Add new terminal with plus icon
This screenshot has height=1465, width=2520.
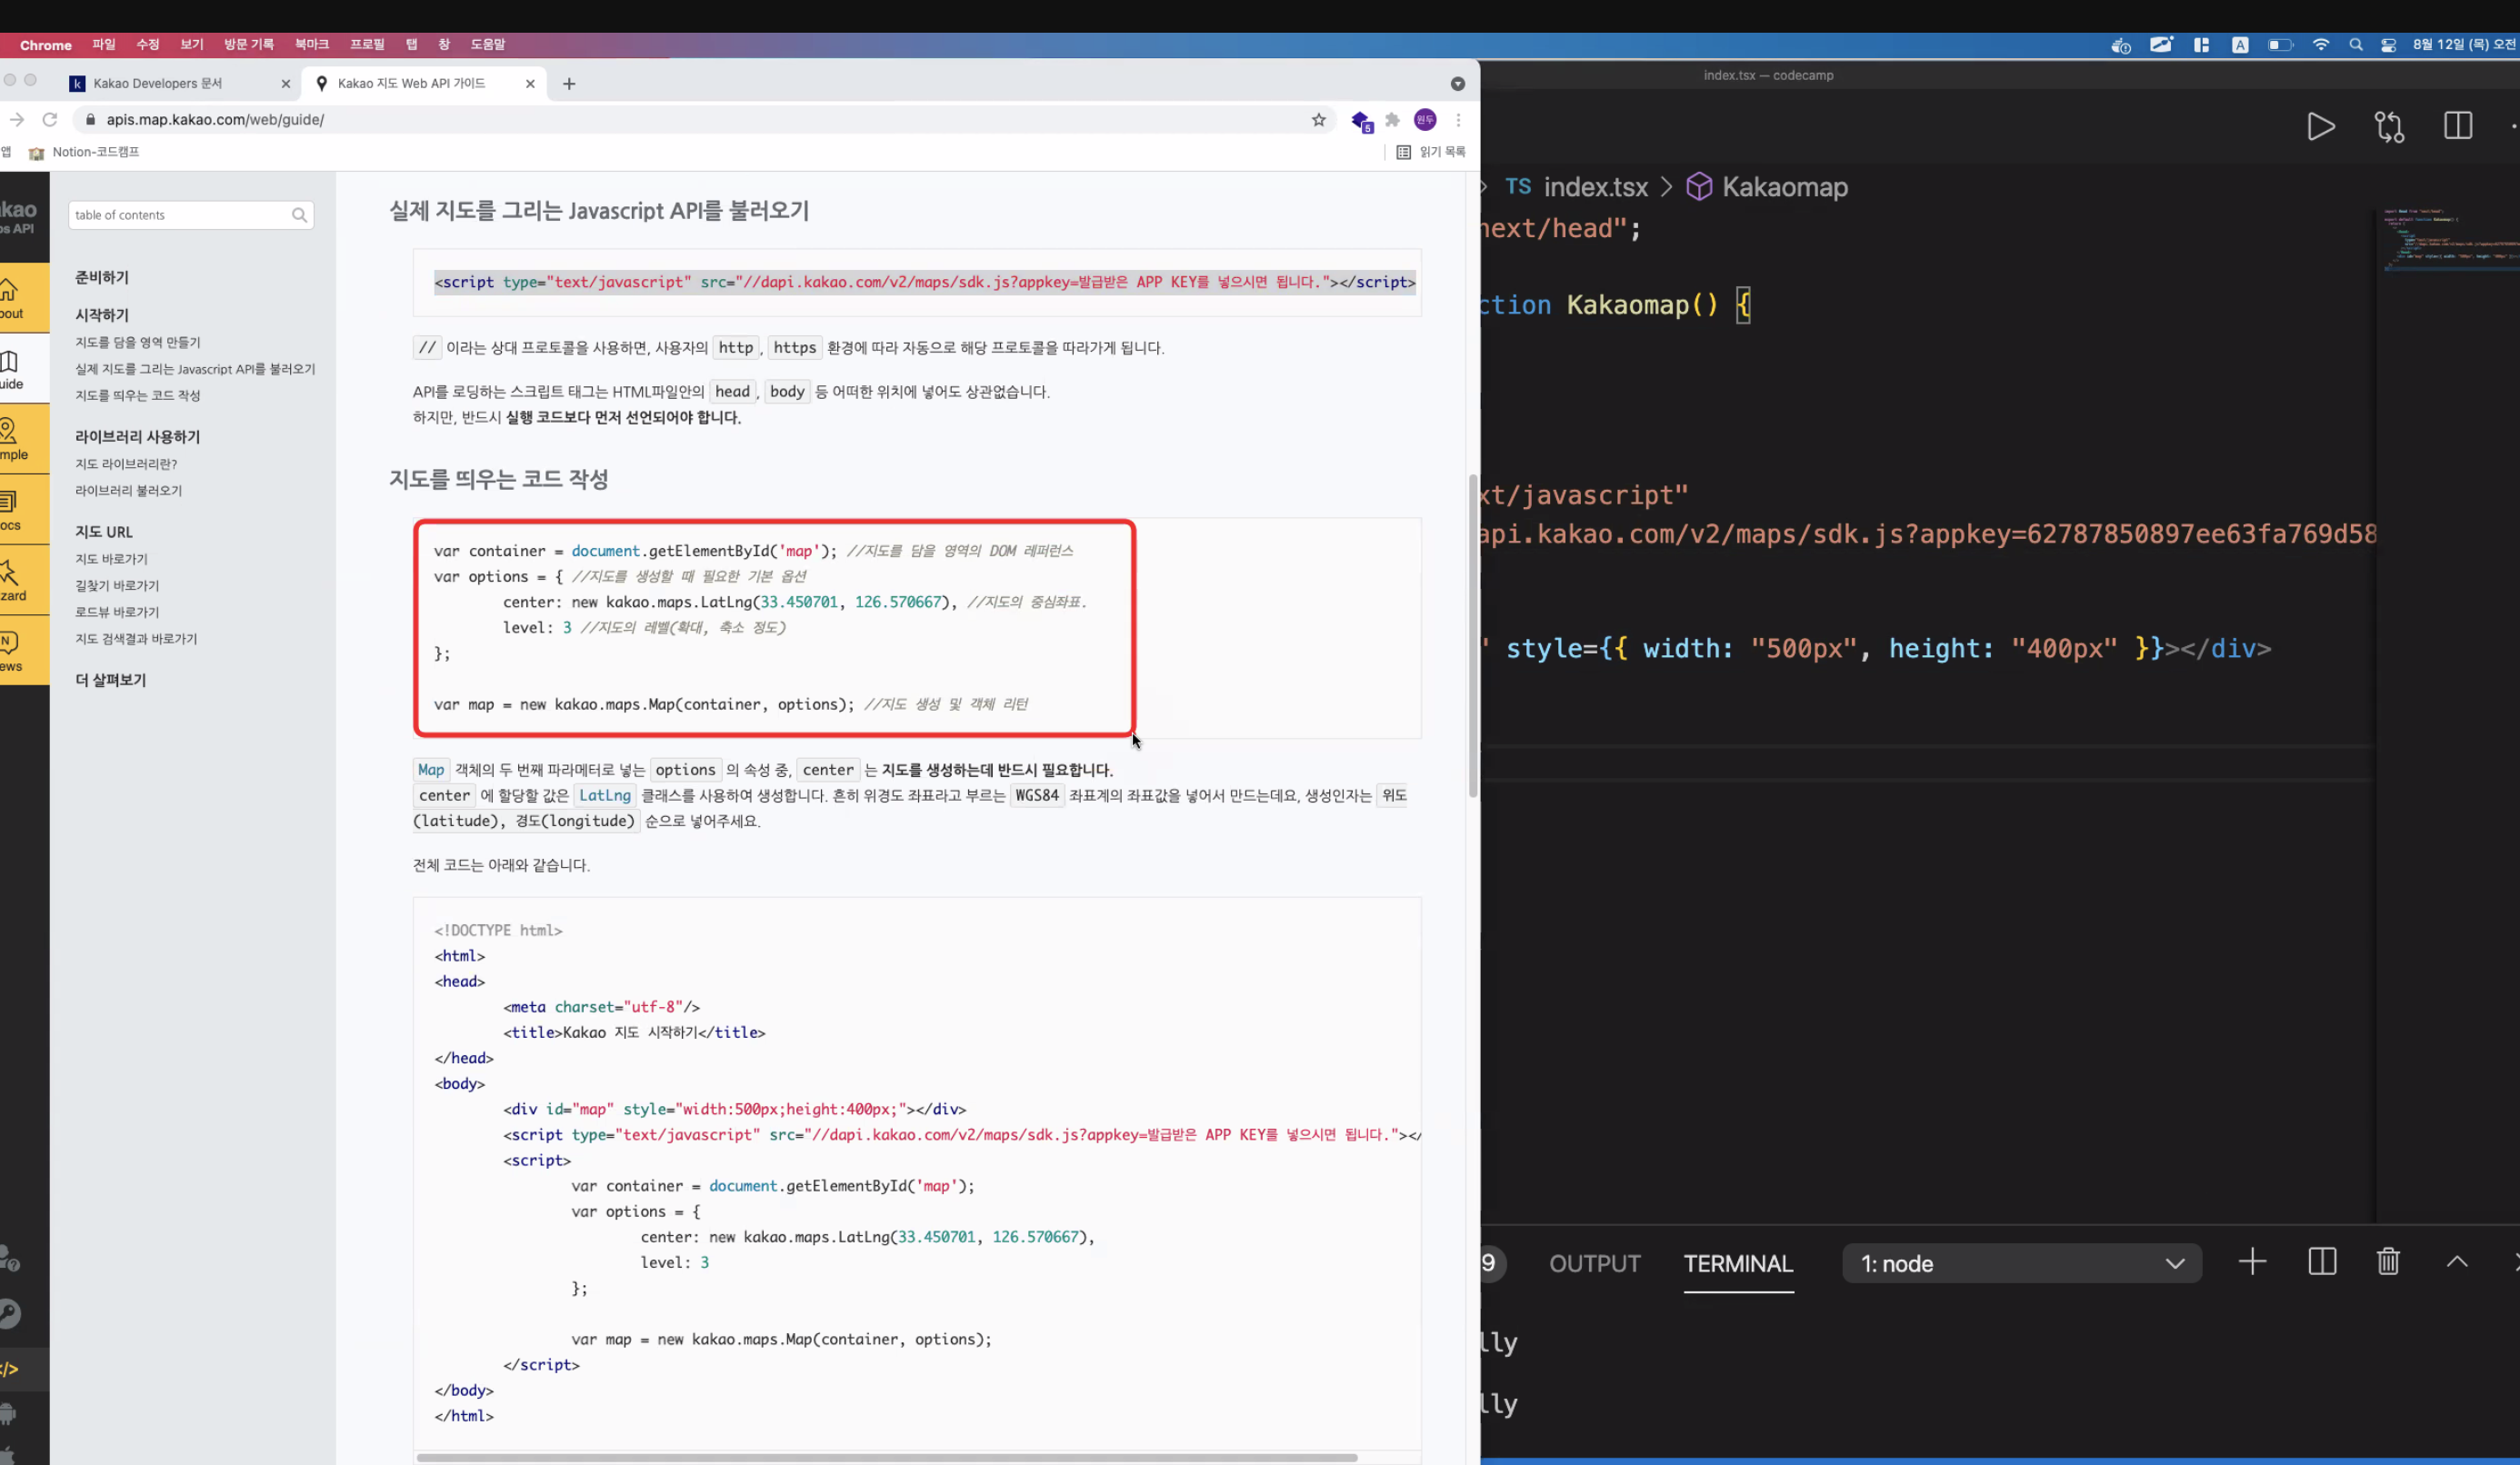point(2252,1262)
